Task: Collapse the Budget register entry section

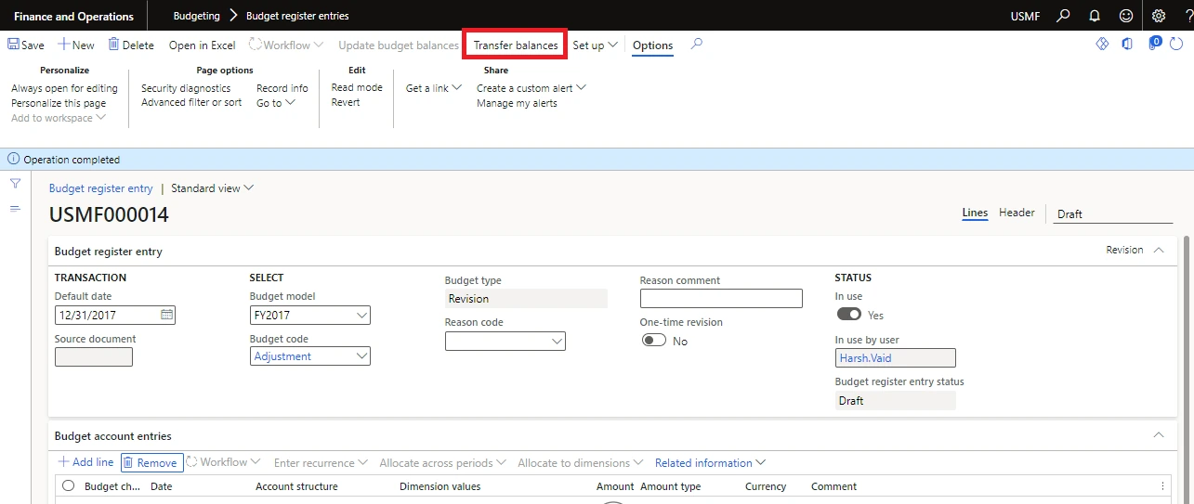Action: 1159,250
